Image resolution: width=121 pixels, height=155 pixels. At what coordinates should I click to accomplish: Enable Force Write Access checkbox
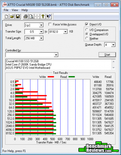50,24
